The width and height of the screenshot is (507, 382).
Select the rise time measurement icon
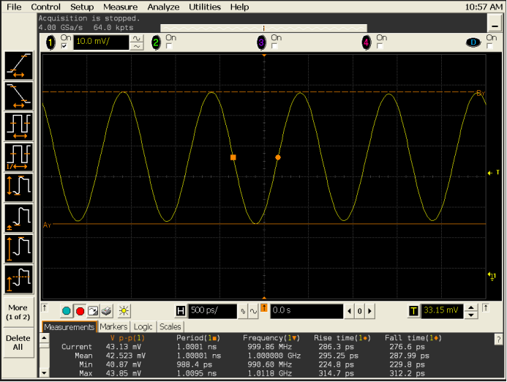(x=19, y=66)
